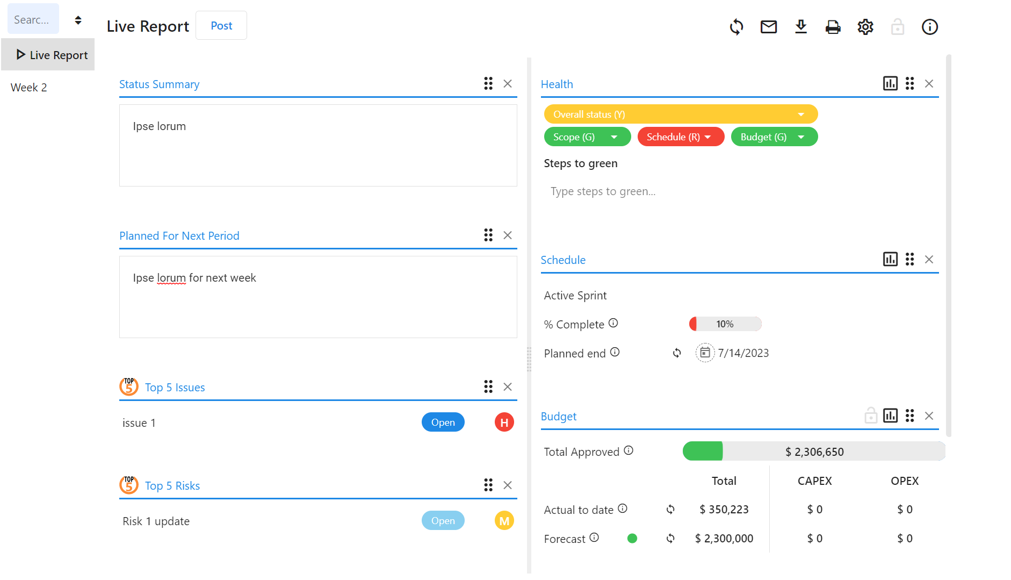1011x580 pixels.
Task: Open Week 2 report in sidebar
Action: [29, 88]
